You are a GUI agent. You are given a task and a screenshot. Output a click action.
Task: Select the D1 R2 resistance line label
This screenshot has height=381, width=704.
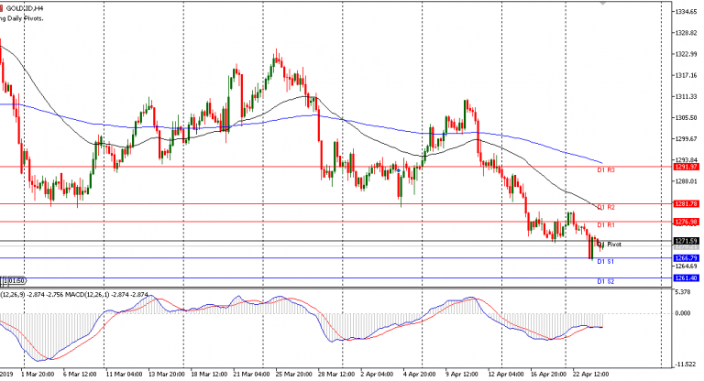pyautogui.click(x=605, y=208)
